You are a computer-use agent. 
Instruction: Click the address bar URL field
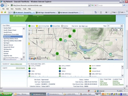point(50,5)
